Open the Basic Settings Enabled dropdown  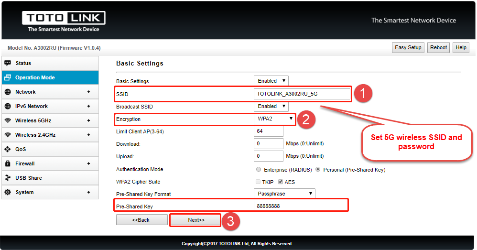pos(271,81)
